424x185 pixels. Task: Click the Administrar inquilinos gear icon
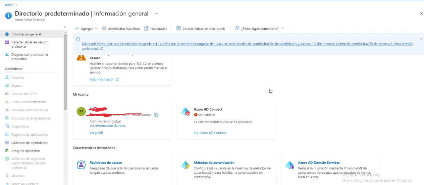pos(104,28)
